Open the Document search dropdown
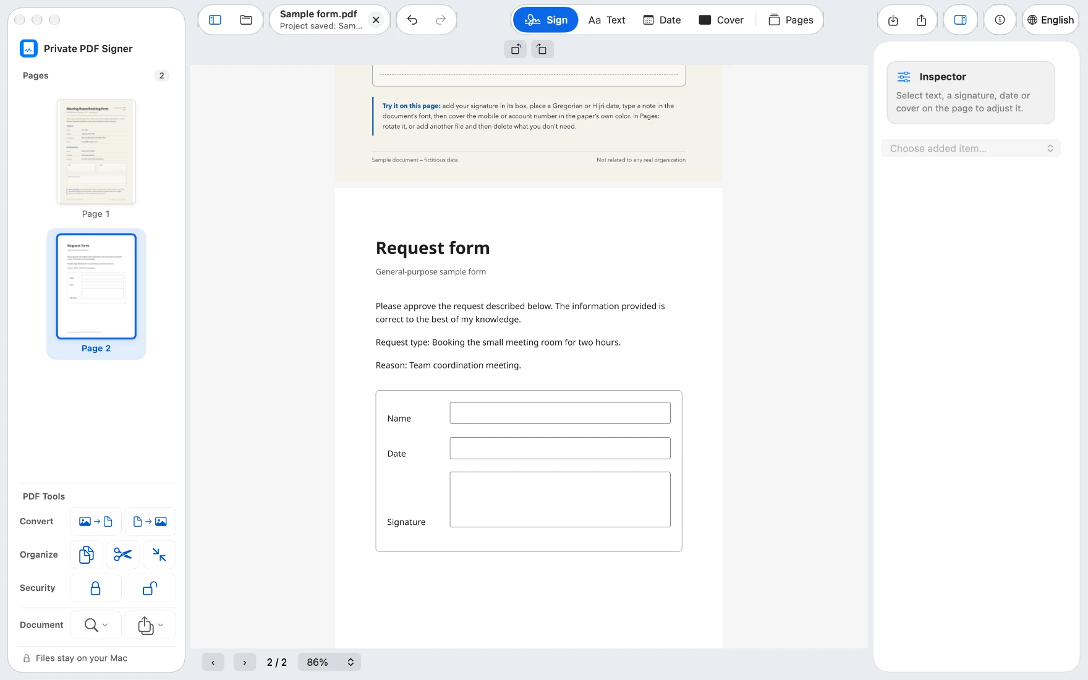Viewport: 1088px width, 680px height. pos(95,625)
